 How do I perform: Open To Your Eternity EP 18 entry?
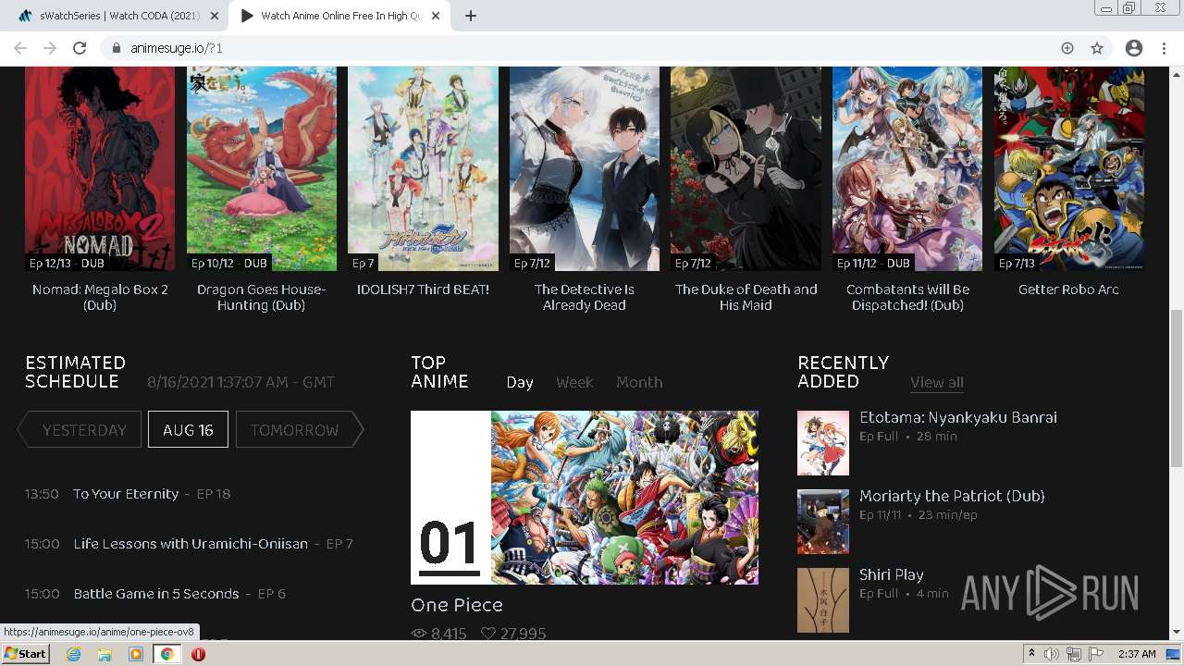pyautogui.click(x=152, y=494)
